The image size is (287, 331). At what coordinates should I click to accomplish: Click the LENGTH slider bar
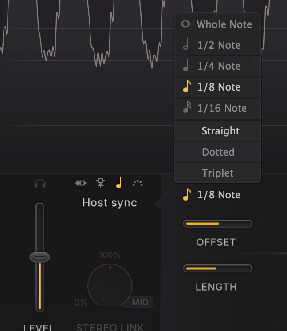click(217, 268)
